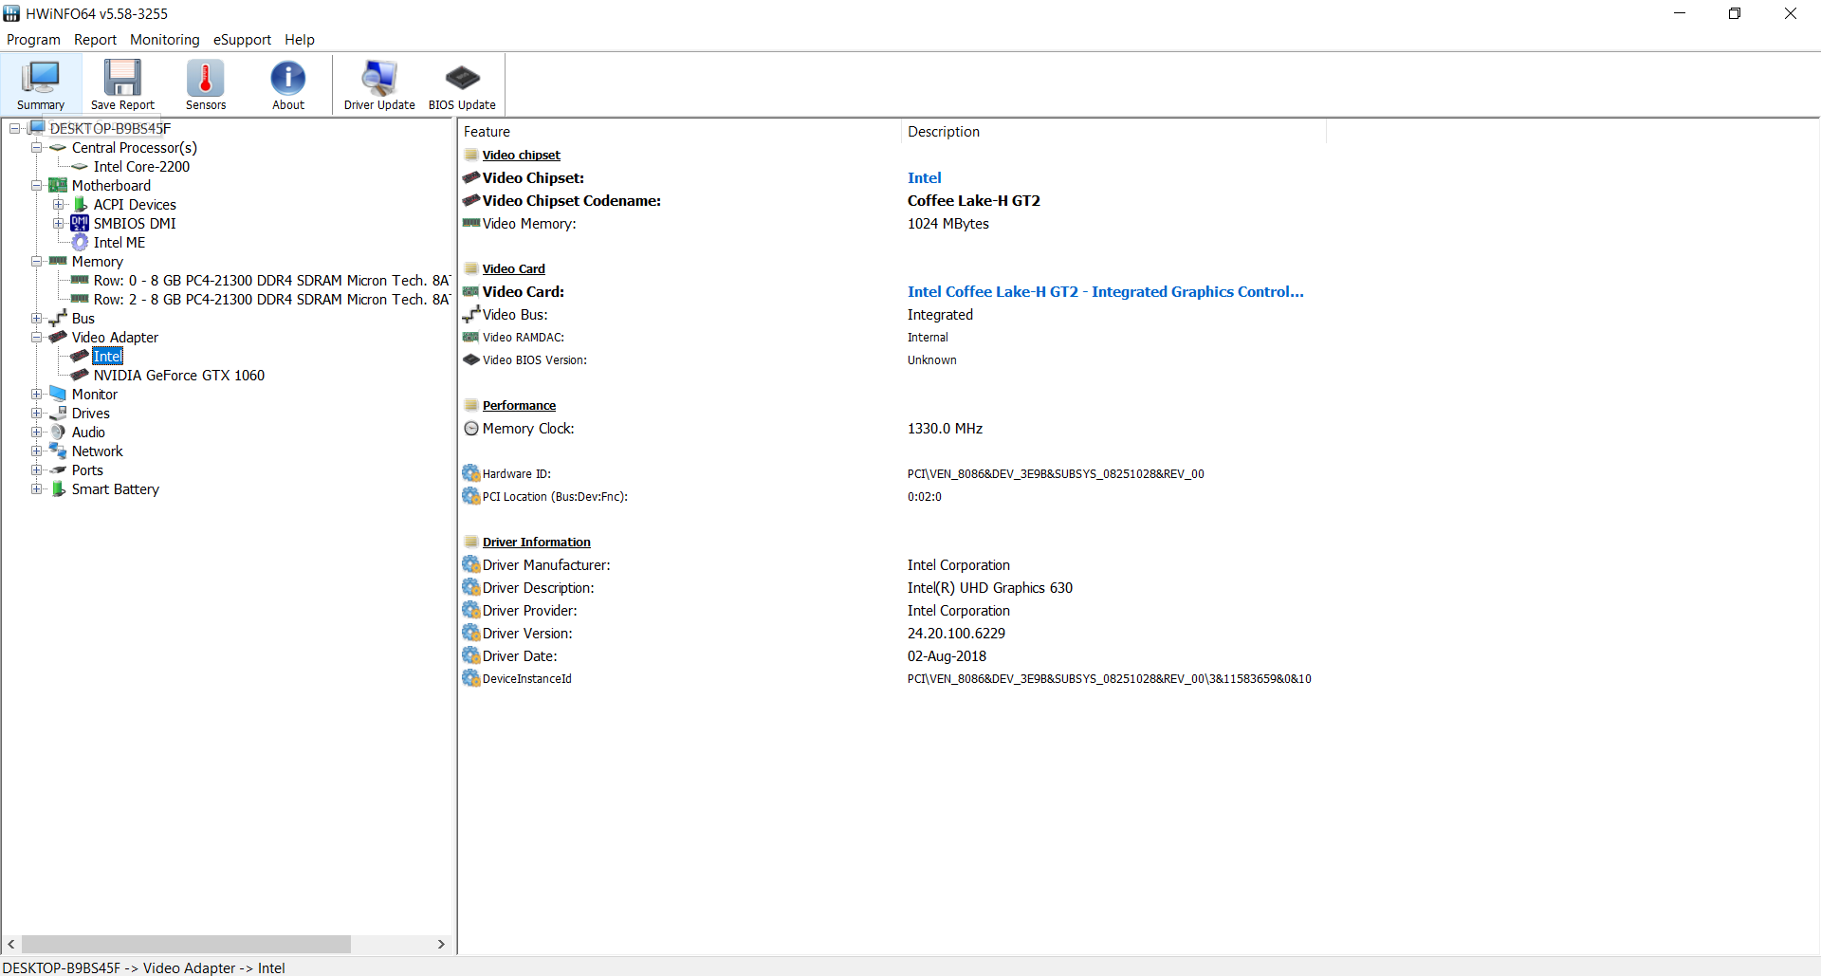Click the Smart Battery icon
Image resolution: width=1821 pixels, height=976 pixels.
click(58, 488)
